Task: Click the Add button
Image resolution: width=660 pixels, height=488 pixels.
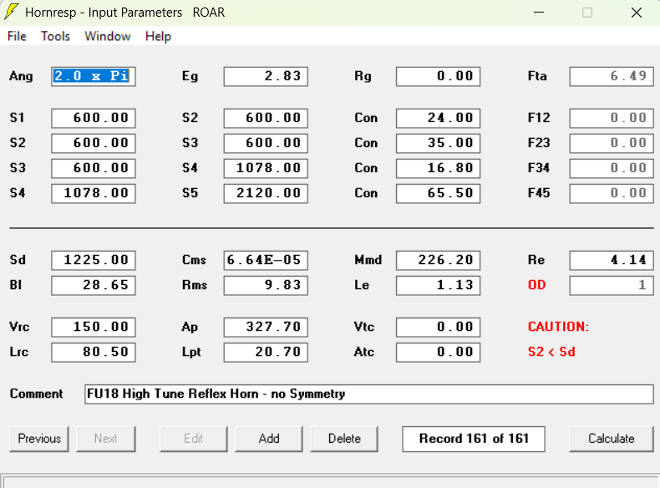Action: (x=269, y=439)
